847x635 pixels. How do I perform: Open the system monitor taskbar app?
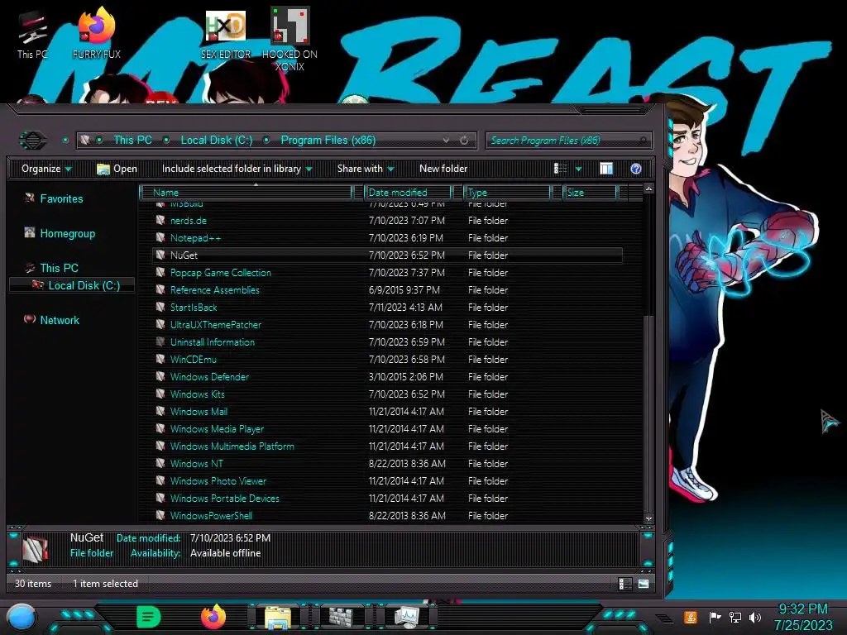pos(406,617)
